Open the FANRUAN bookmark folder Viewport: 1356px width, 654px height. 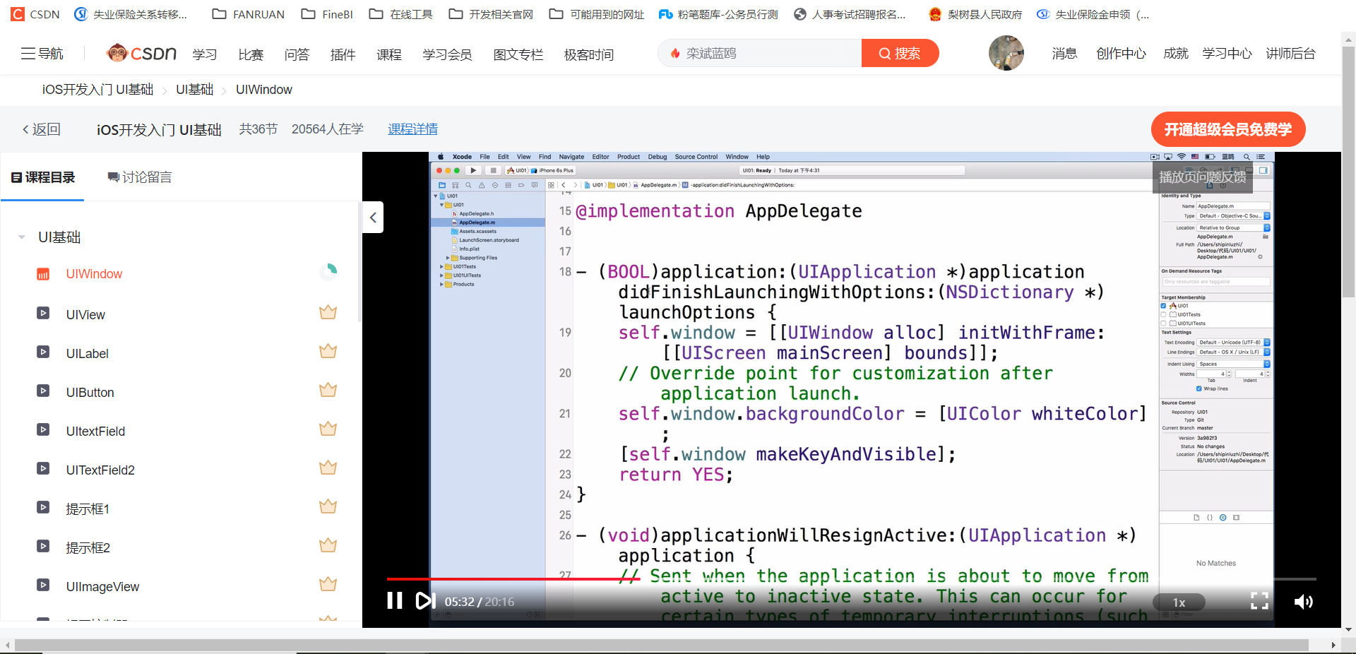tap(249, 14)
